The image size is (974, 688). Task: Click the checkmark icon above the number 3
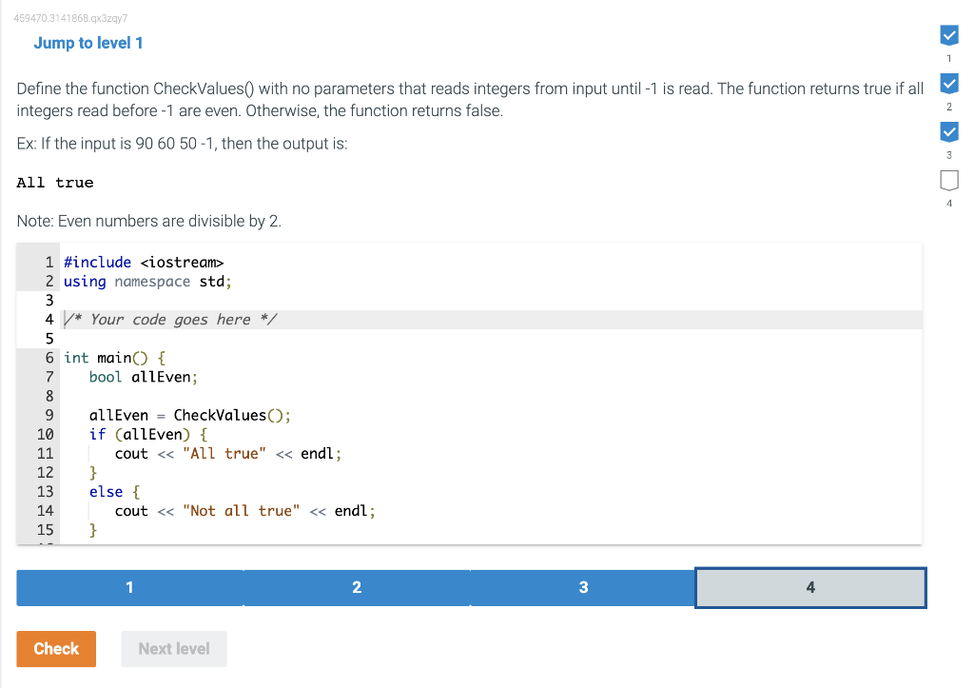[948, 131]
